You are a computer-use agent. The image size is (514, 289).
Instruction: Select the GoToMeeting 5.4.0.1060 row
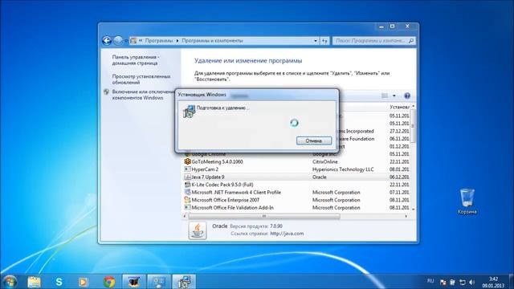pos(296,161)
